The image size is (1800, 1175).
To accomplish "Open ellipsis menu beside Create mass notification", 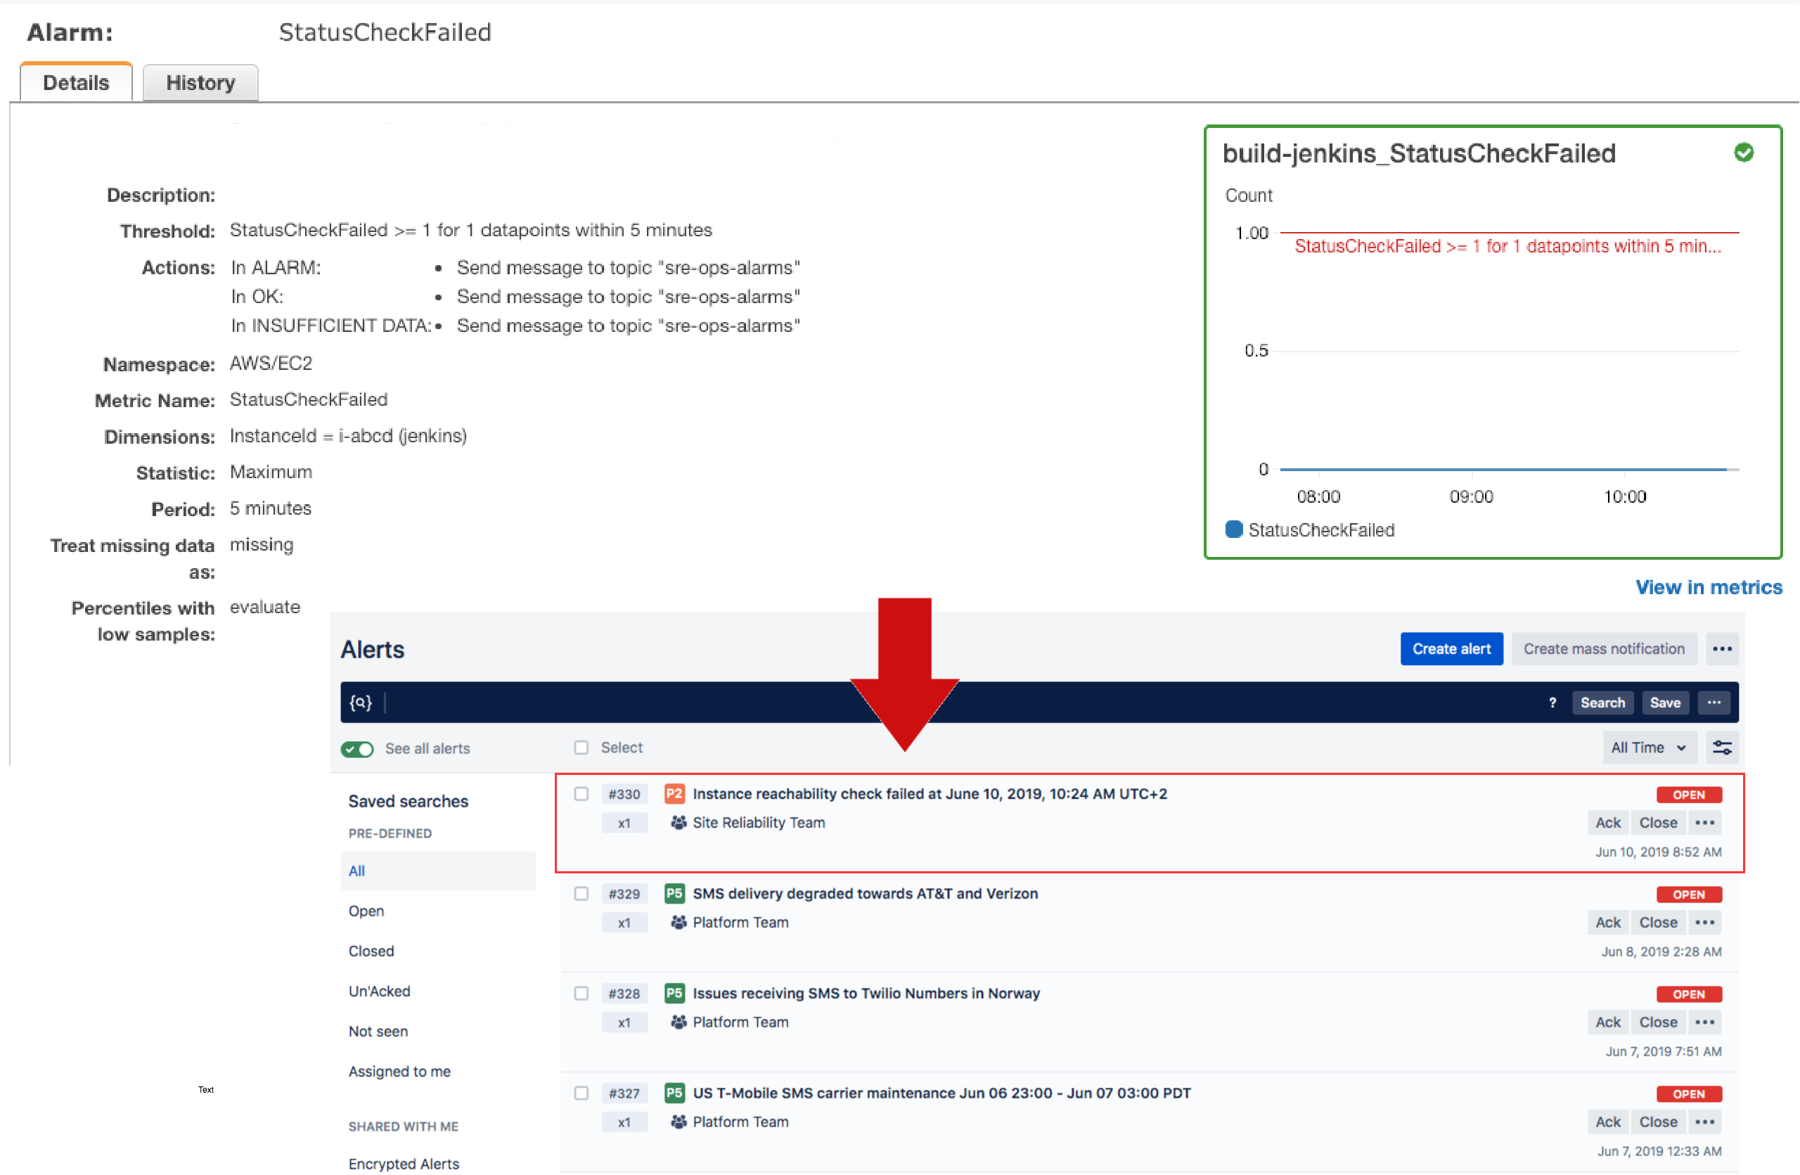I will pos(1722,649).
